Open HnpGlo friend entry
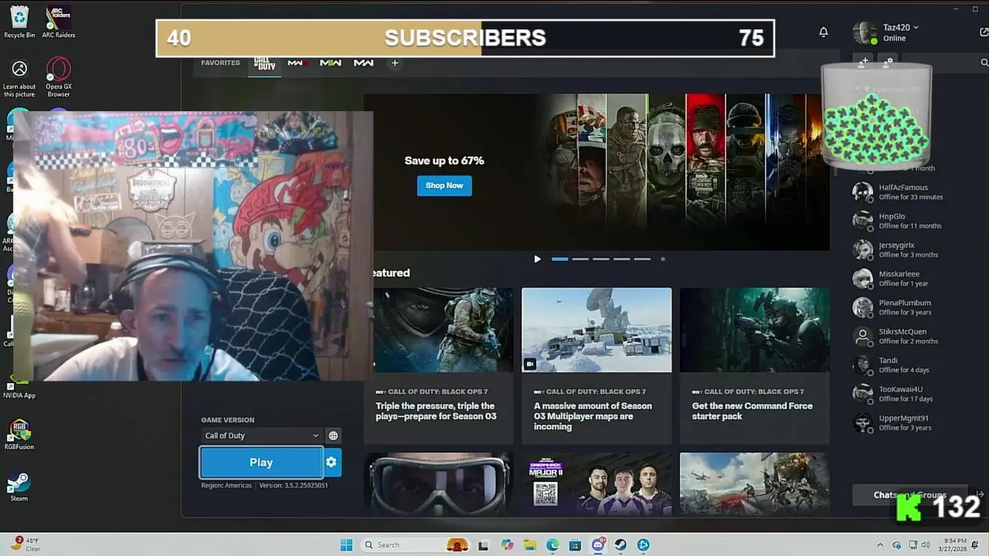 point(909,221)
